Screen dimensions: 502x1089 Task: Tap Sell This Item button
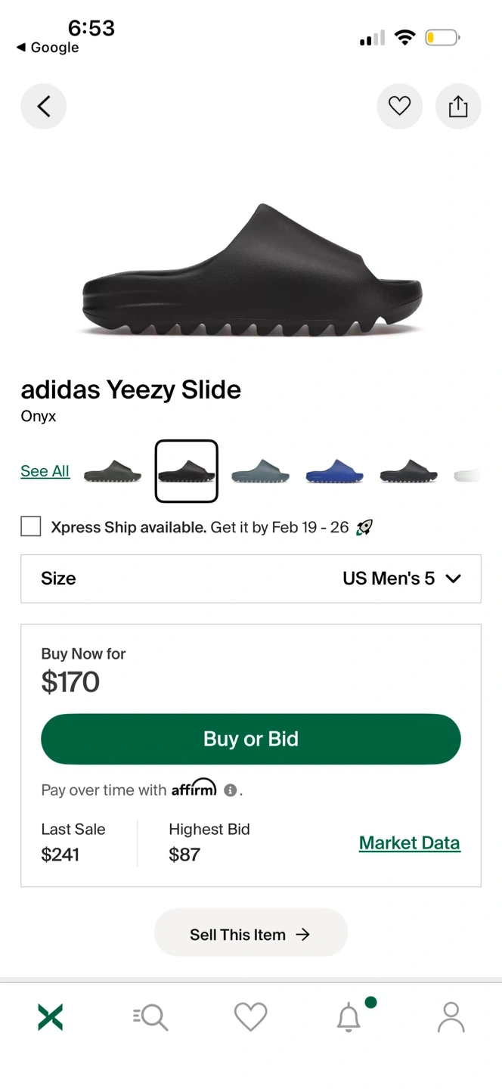pos(251,935)
